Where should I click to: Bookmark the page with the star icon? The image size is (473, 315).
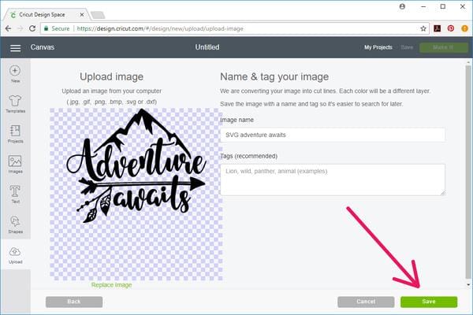[x=423, y=28]
